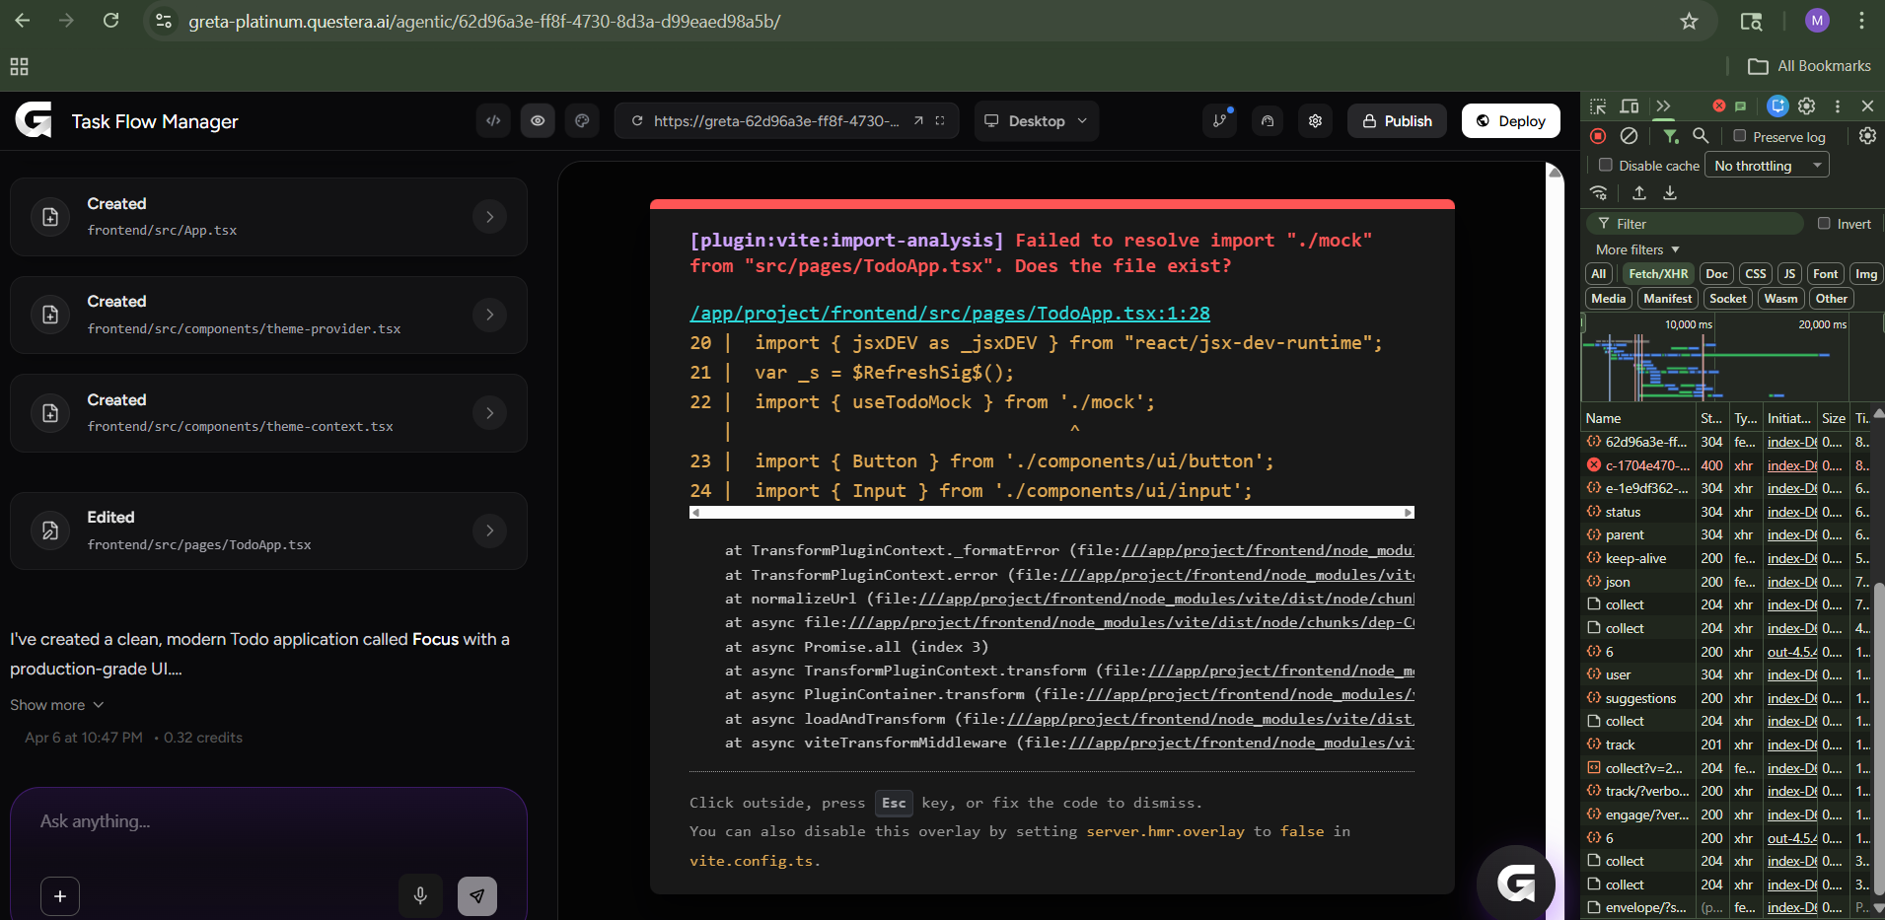Open the DevTools AI assistance icon
The height and width of the screenshot is (920, 1885).
tap(1777, 106)
